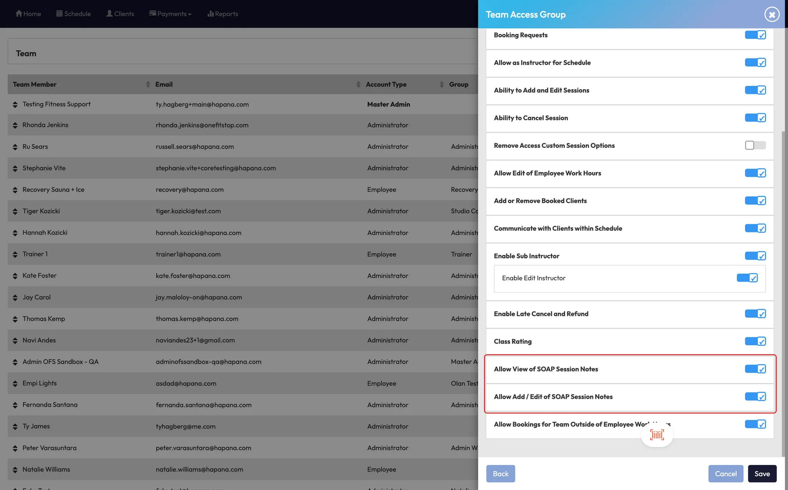Image resolution: width=788 pixels, height=490 pixels.
Task: Click reorder handle for Rhonda Jenkins row
Action: pyautogui.click(x=15, y=125)
